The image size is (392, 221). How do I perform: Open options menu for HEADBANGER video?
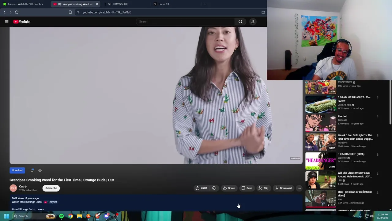tap(378, 155)
